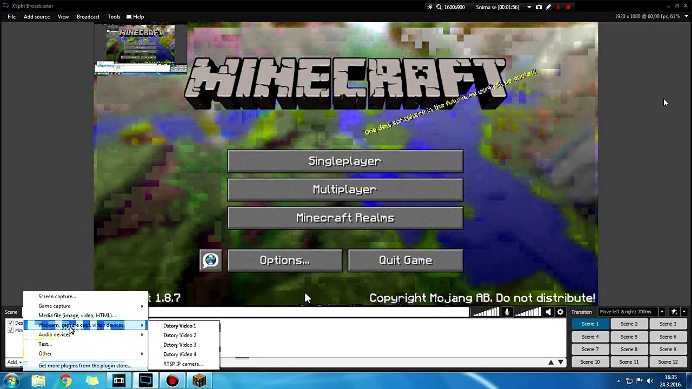Switch to XSplit Broadcaster taskbar icon

[x=145, y=381]
